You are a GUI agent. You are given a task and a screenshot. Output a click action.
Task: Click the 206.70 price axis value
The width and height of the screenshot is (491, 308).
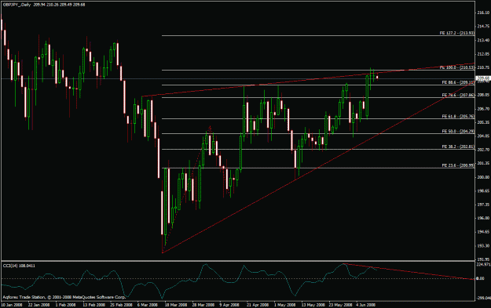pos(483,109)
